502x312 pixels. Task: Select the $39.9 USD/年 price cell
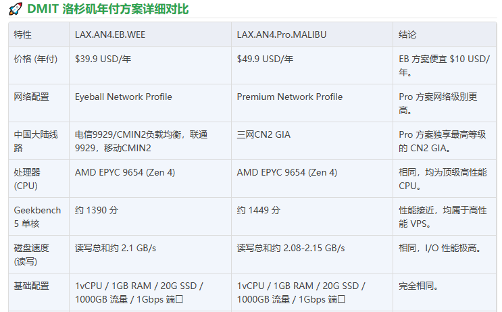click(x=103, y=59)
